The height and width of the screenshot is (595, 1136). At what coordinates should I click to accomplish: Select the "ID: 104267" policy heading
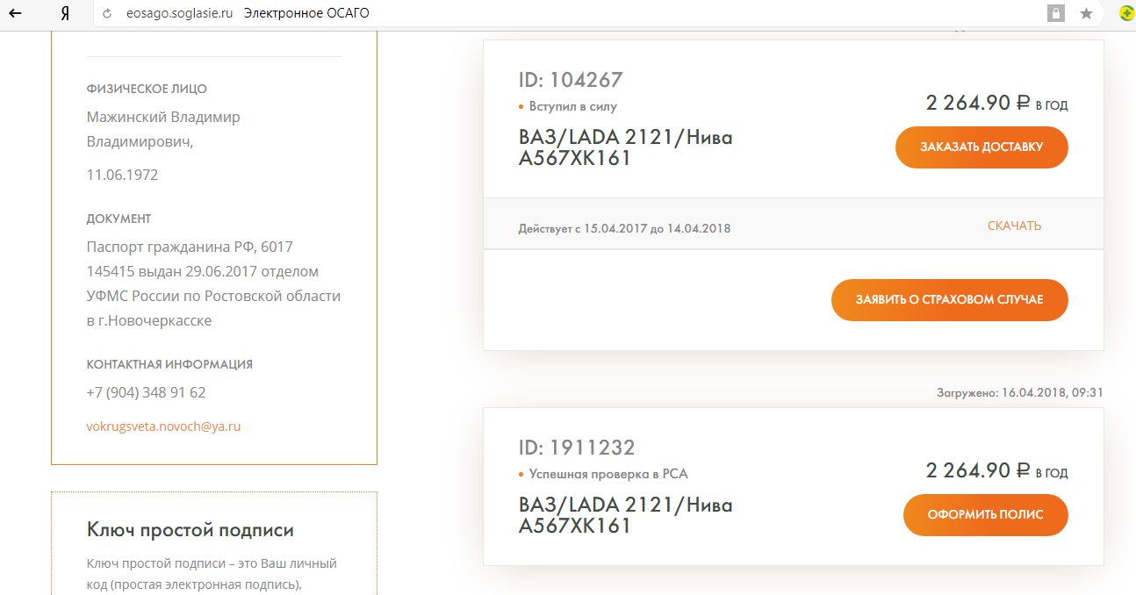coord(571,80)
